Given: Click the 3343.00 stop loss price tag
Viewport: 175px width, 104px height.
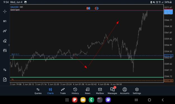Looking at the screenshot, I should point(169,81).
